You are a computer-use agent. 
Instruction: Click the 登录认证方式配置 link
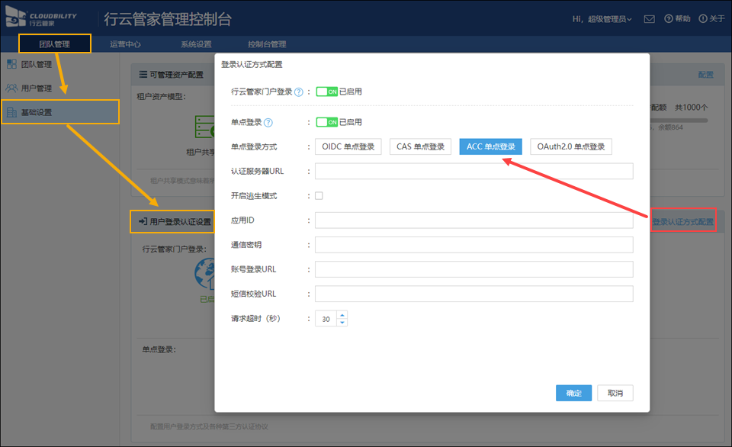[x=683, y=222]
